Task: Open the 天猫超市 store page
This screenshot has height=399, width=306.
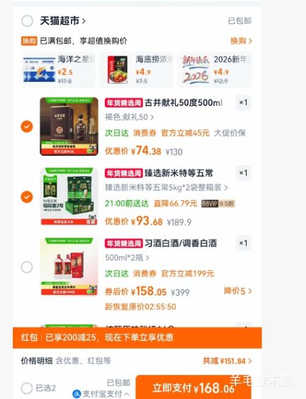Action: (x=62, y=21)
